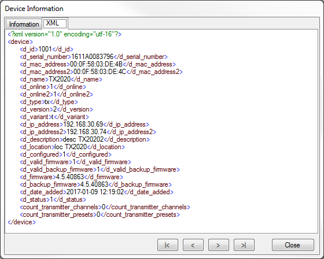Click the d_status line
Screen dimensions: 324x259
point(53,199)
